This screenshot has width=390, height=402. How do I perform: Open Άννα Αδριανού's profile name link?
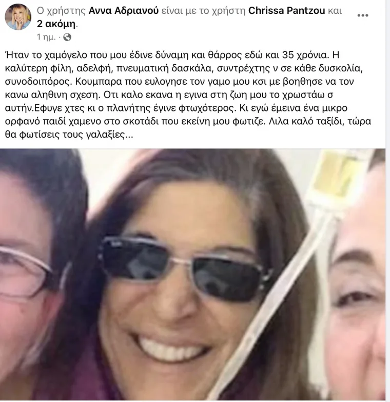[x=124, y=11]
